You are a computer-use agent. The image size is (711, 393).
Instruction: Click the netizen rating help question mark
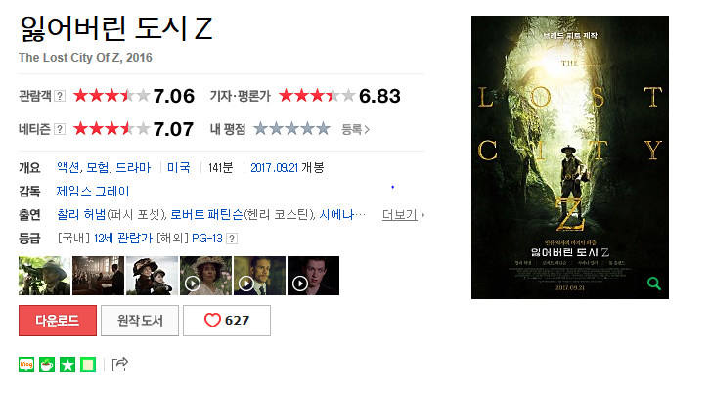(x=60, y=129)
